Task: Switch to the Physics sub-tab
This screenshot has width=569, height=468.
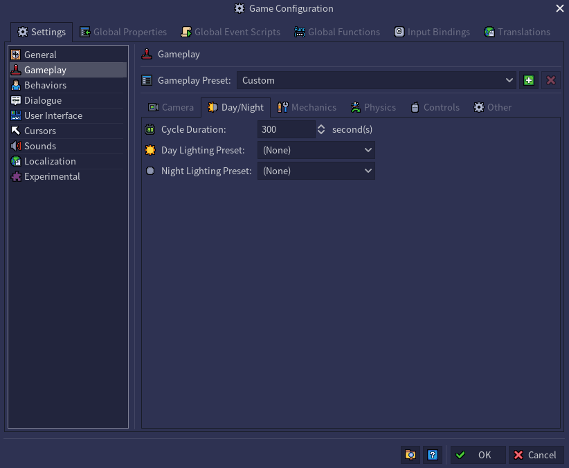Action: (x=373, y=107)
